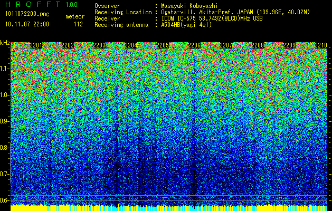332x211 pixels.
Task: Click the 2208 time marker
Action: tap(258, 45)
